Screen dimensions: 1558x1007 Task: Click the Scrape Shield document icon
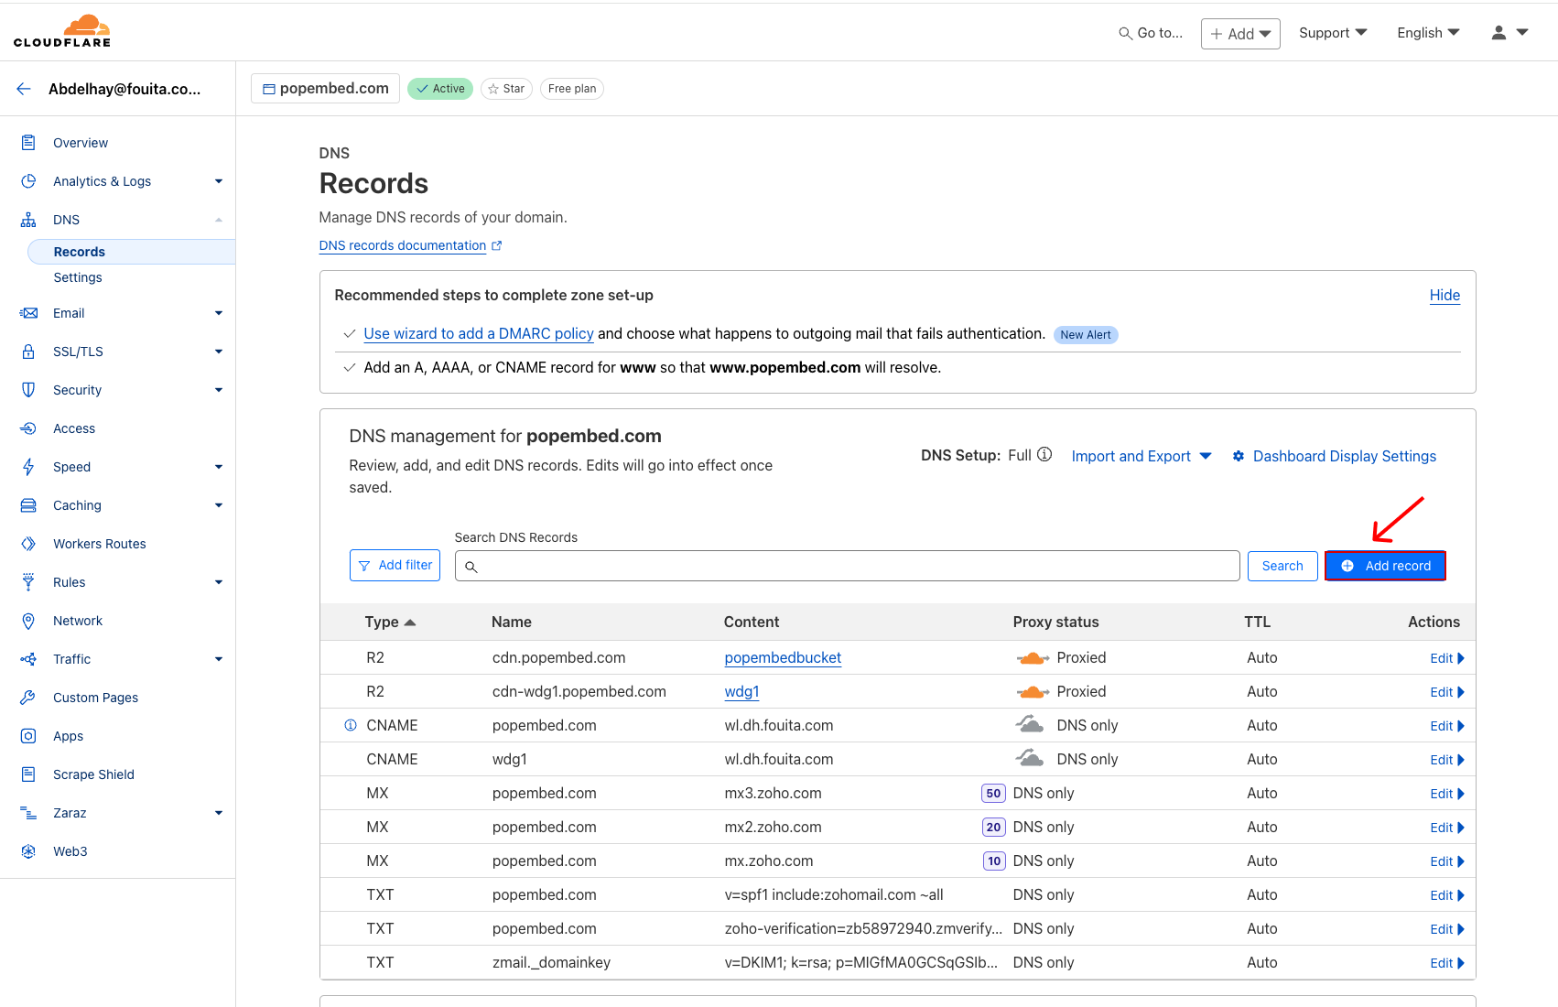point(28,774)
